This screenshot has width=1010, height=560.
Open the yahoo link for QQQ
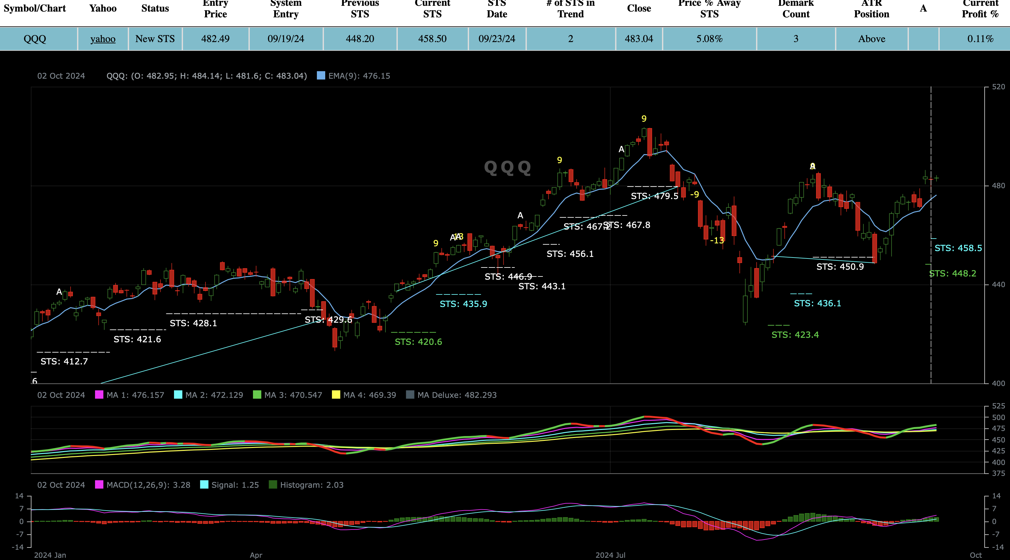103,39
